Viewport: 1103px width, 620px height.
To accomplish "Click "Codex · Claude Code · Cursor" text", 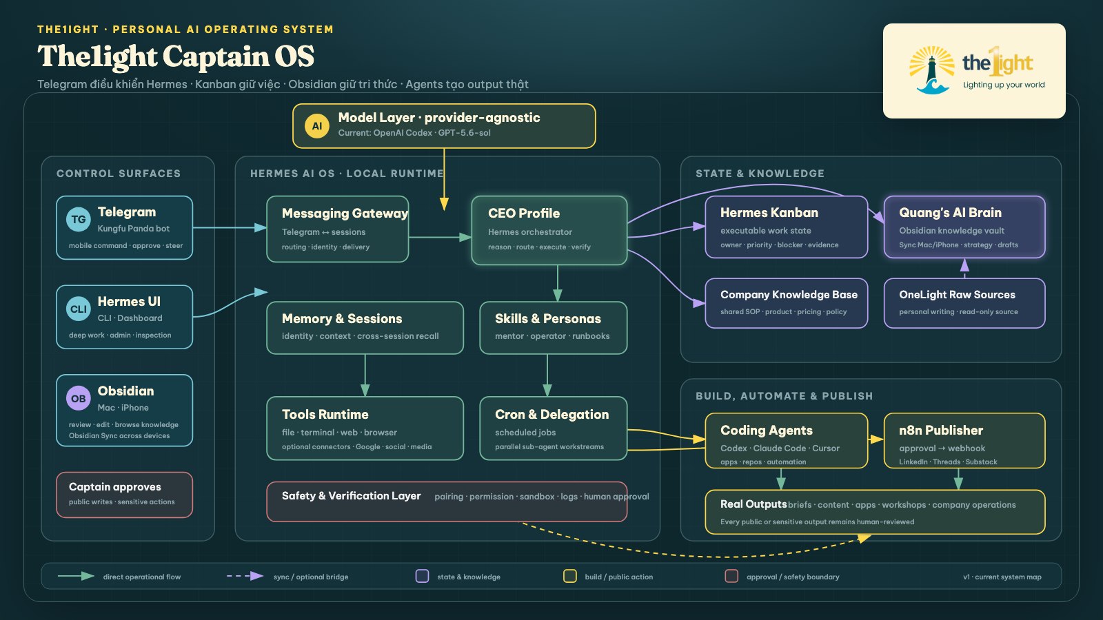I will [x=780, y=448].
